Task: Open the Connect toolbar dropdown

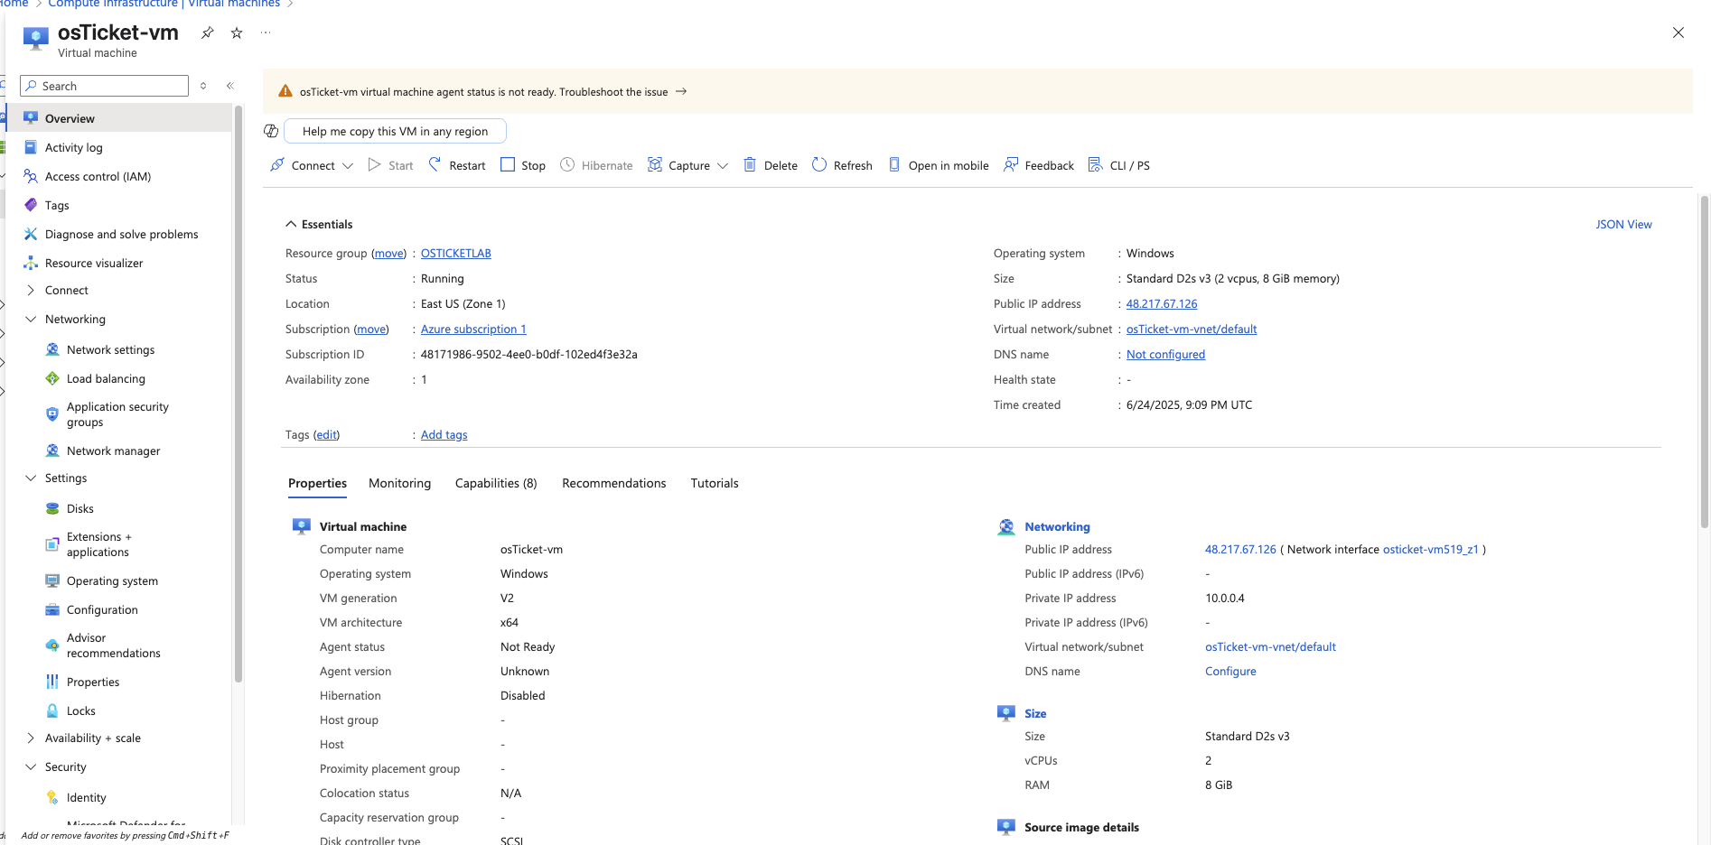Action: pos(312,165)
